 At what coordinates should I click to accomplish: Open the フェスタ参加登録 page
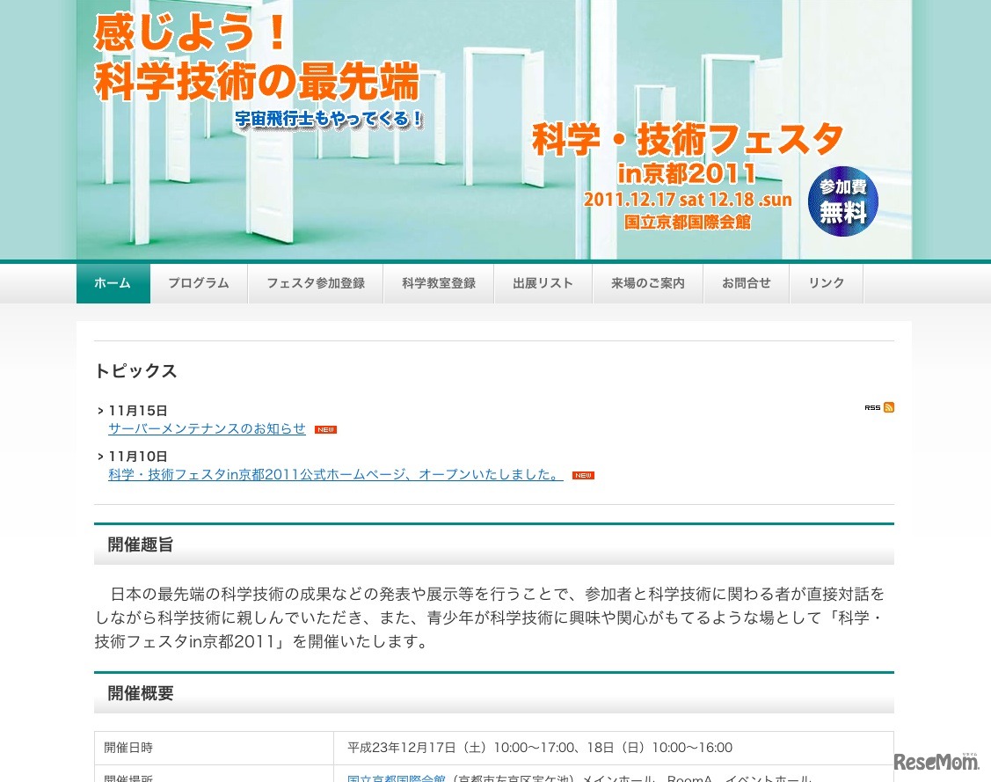tap(316, 282)
